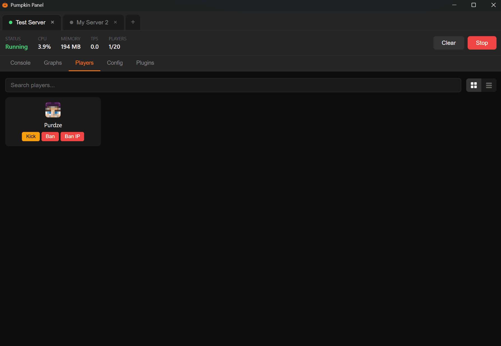
Task: Click the green status dot on Test Server
Action: click(x=10, y=22)
